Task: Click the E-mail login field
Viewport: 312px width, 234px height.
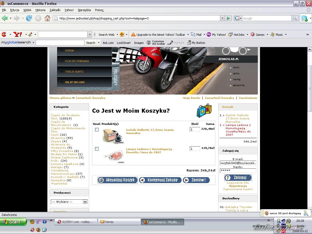Action: tap(238, 163)
